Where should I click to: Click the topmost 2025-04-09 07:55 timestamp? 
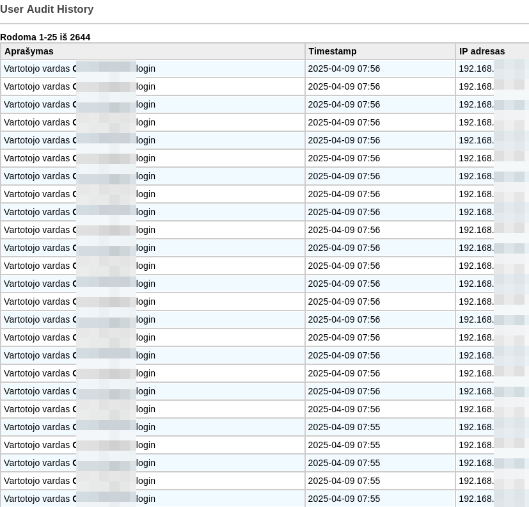(343, 427)
